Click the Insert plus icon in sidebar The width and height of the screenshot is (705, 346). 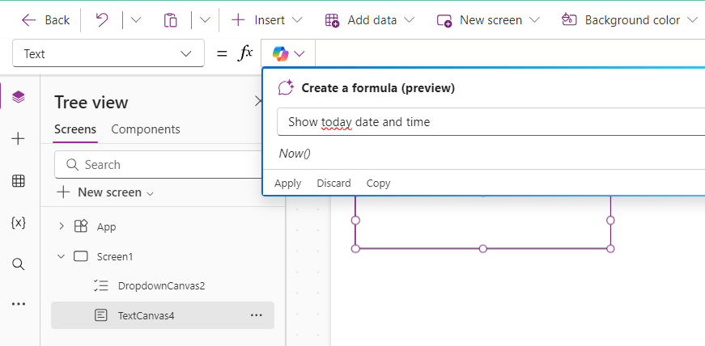tap(19, 139)
